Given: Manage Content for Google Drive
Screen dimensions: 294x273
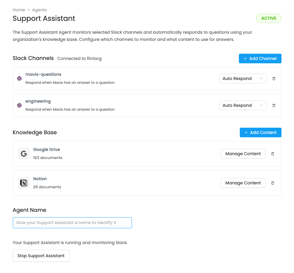Looking at the screenshot, I should [x=243, y=154].
